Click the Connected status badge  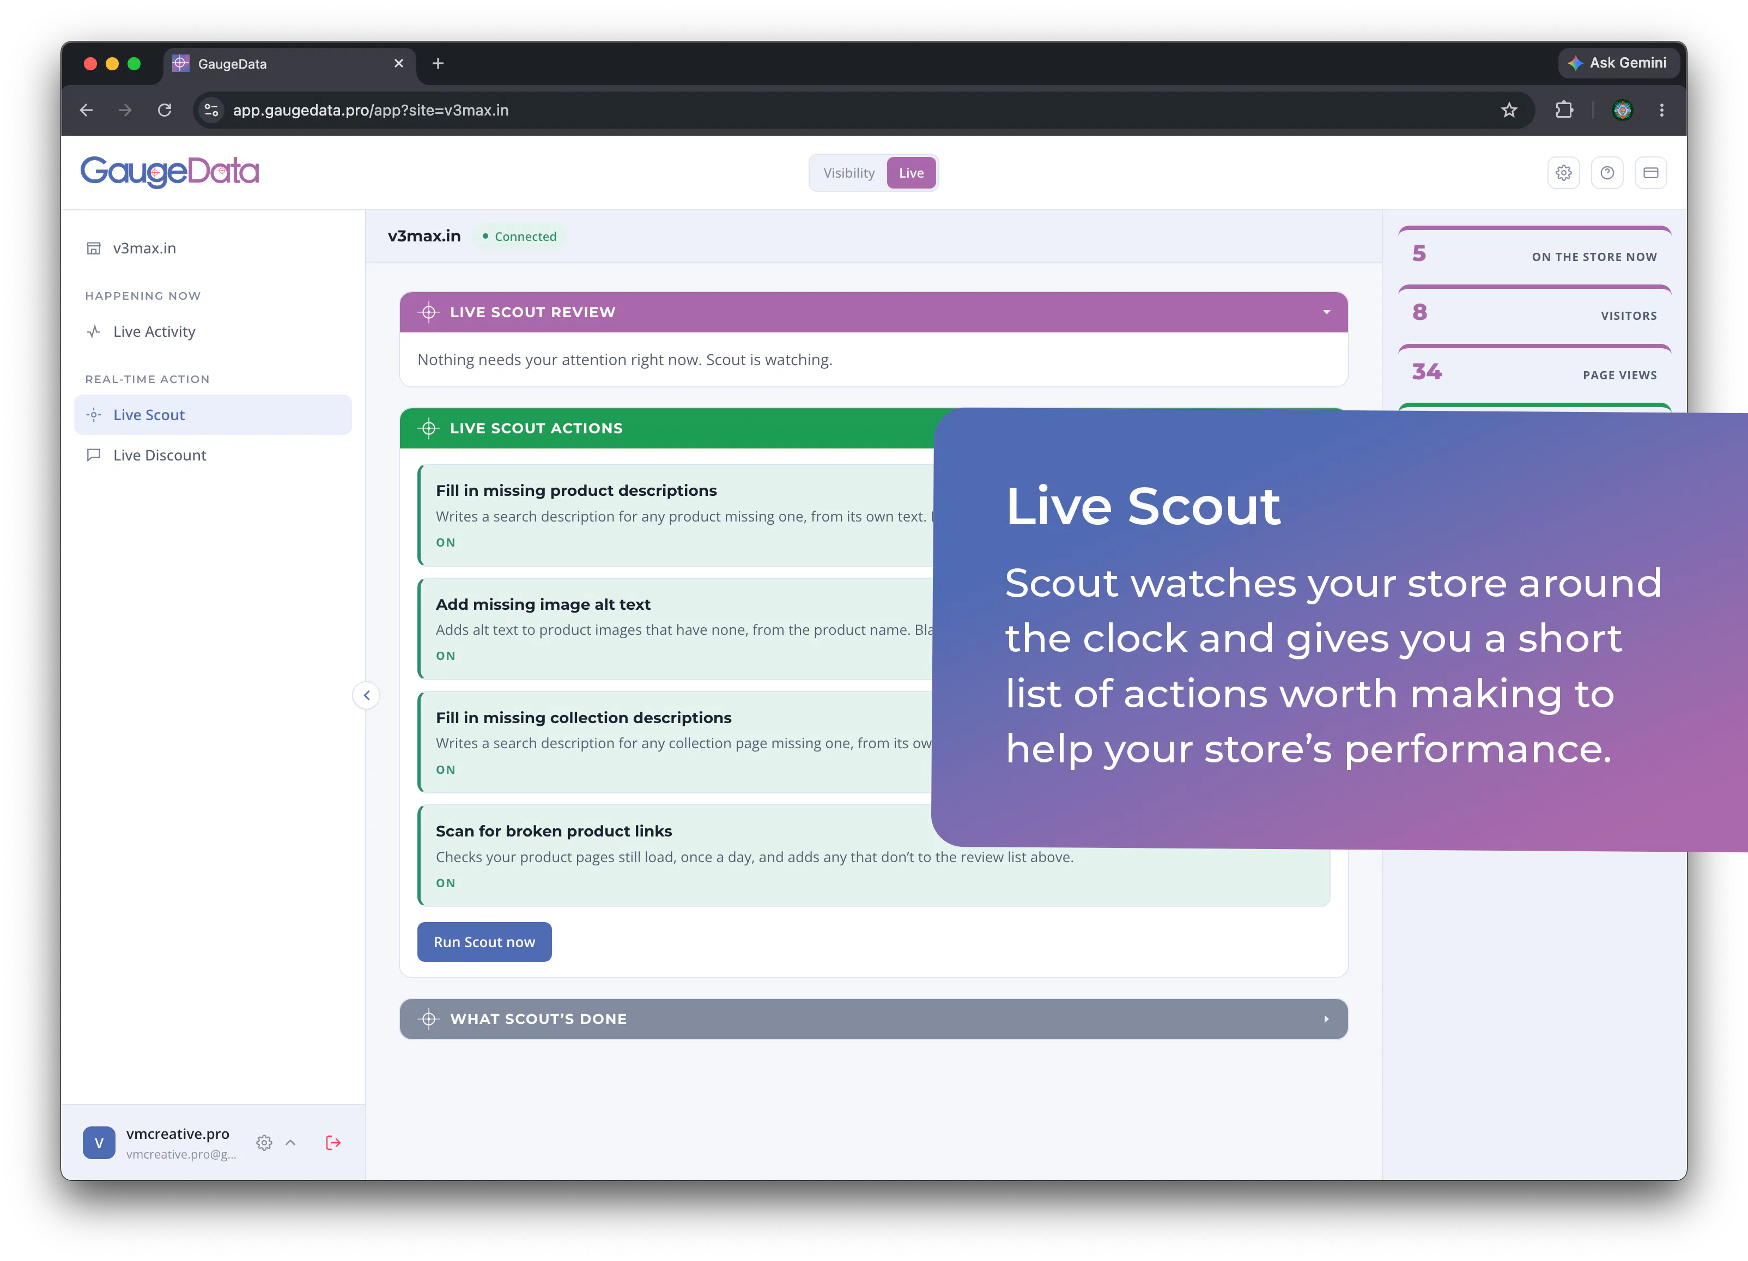coord(519,237)
